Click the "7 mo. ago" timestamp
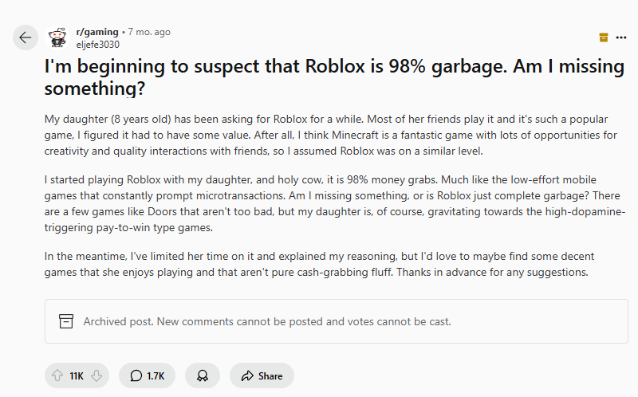 [149, 32]
